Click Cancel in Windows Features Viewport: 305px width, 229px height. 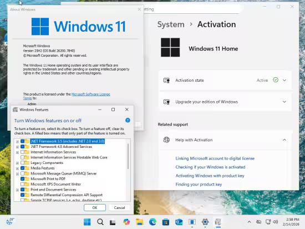pyautogui.click(x=119, y=207)
